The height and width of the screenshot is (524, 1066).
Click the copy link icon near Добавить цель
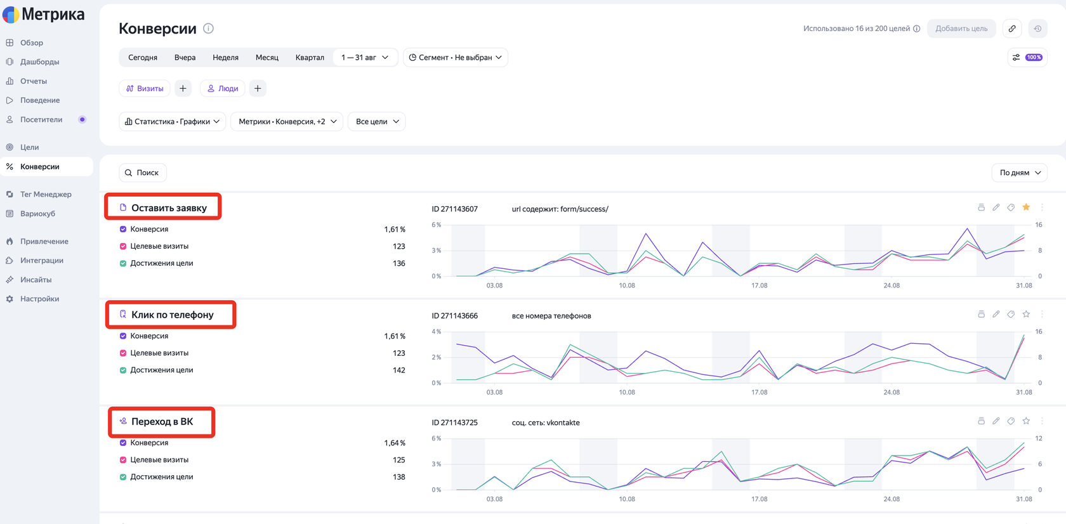(1012, 29)
